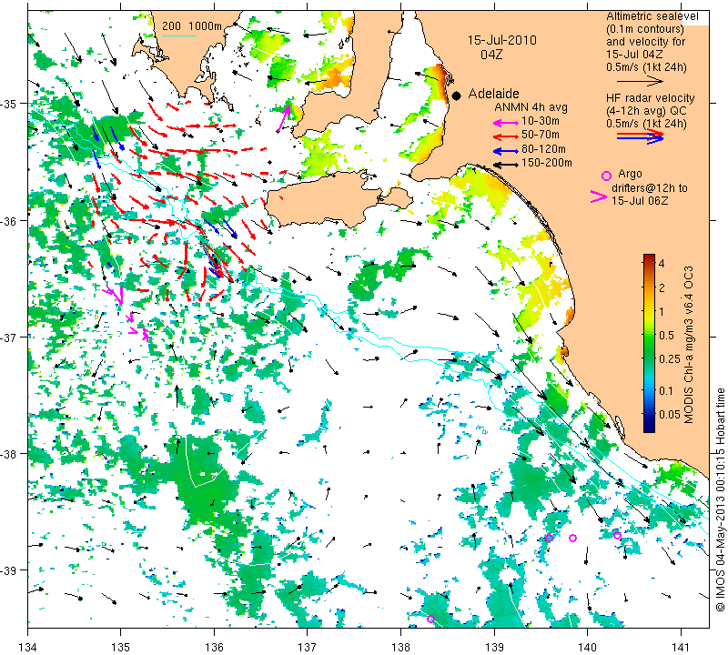
Task: Click the magenta Argo circle legend symbol
Action: pos(606,176)
